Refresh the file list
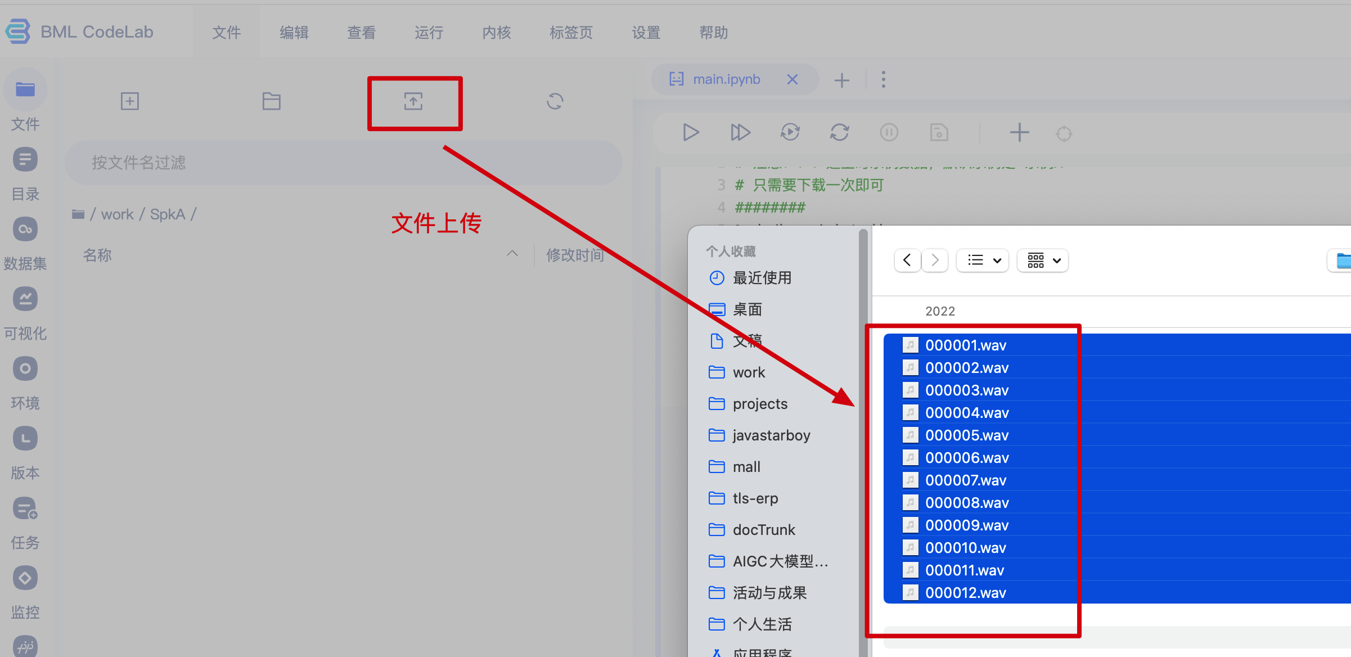Screen dimensions: 1351x657 click(x=555, y=102)
